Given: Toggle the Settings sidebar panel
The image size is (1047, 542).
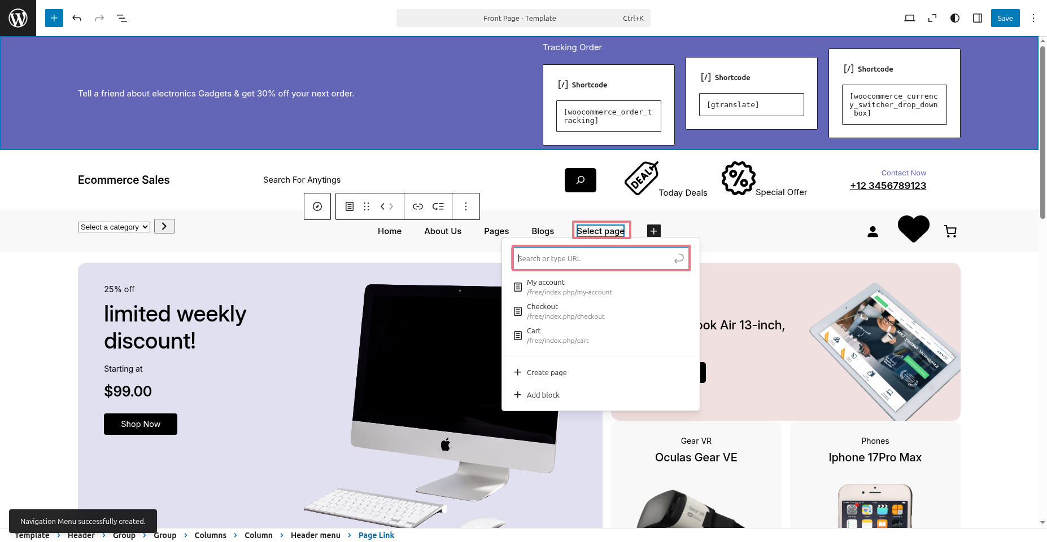Looking at the screenshot, I should tap(977, 18).
